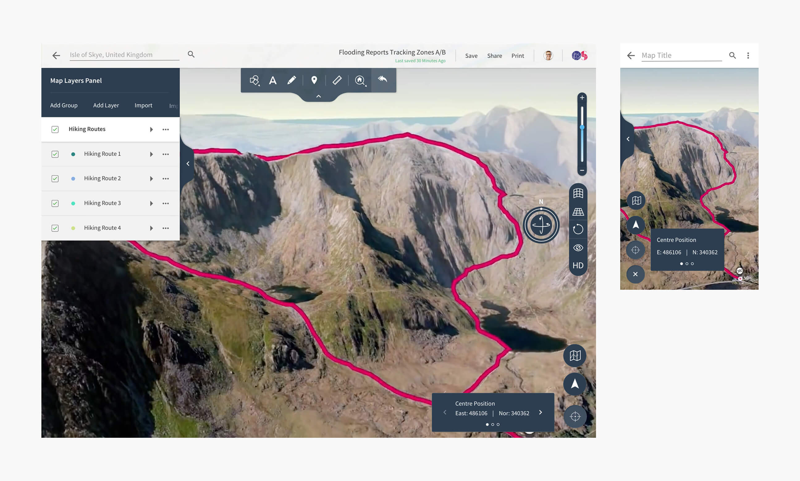Screen dimensions: 800x481
Task: Click the eye visibility icon on right toolbar
Action: (578, 248)
